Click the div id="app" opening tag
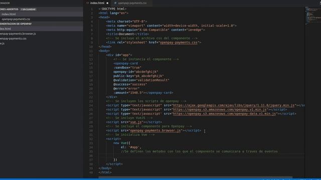This screenshot has height=180, width=321. point(119,55)
